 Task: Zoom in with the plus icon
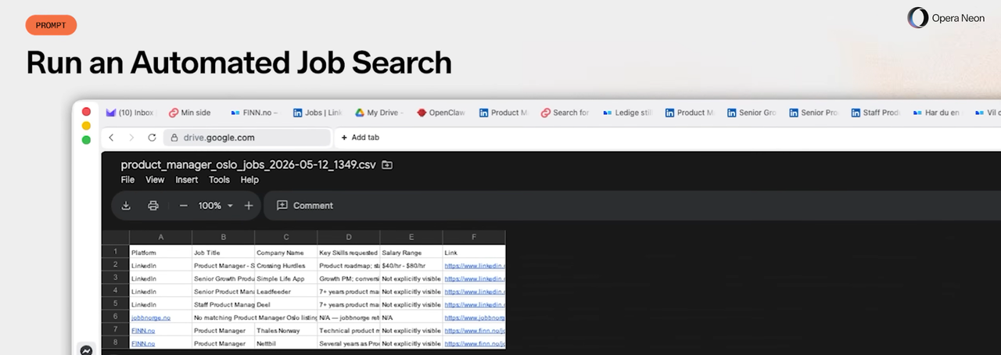[249, 206]
